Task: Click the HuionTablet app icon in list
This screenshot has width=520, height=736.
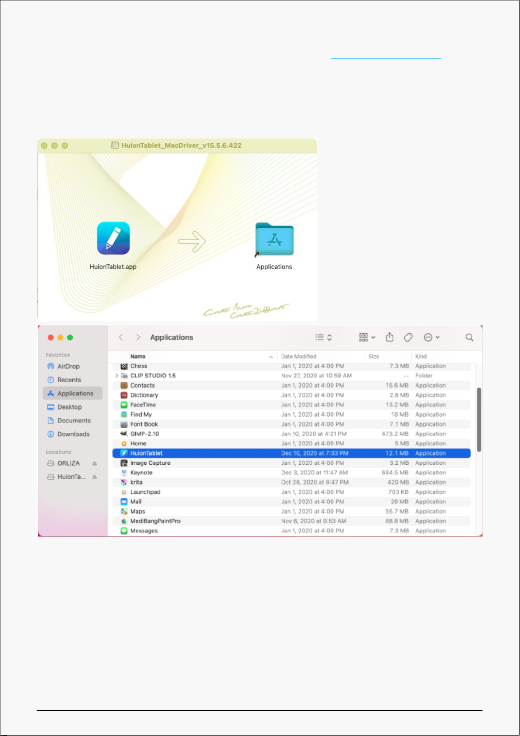Action: [124, 453]
